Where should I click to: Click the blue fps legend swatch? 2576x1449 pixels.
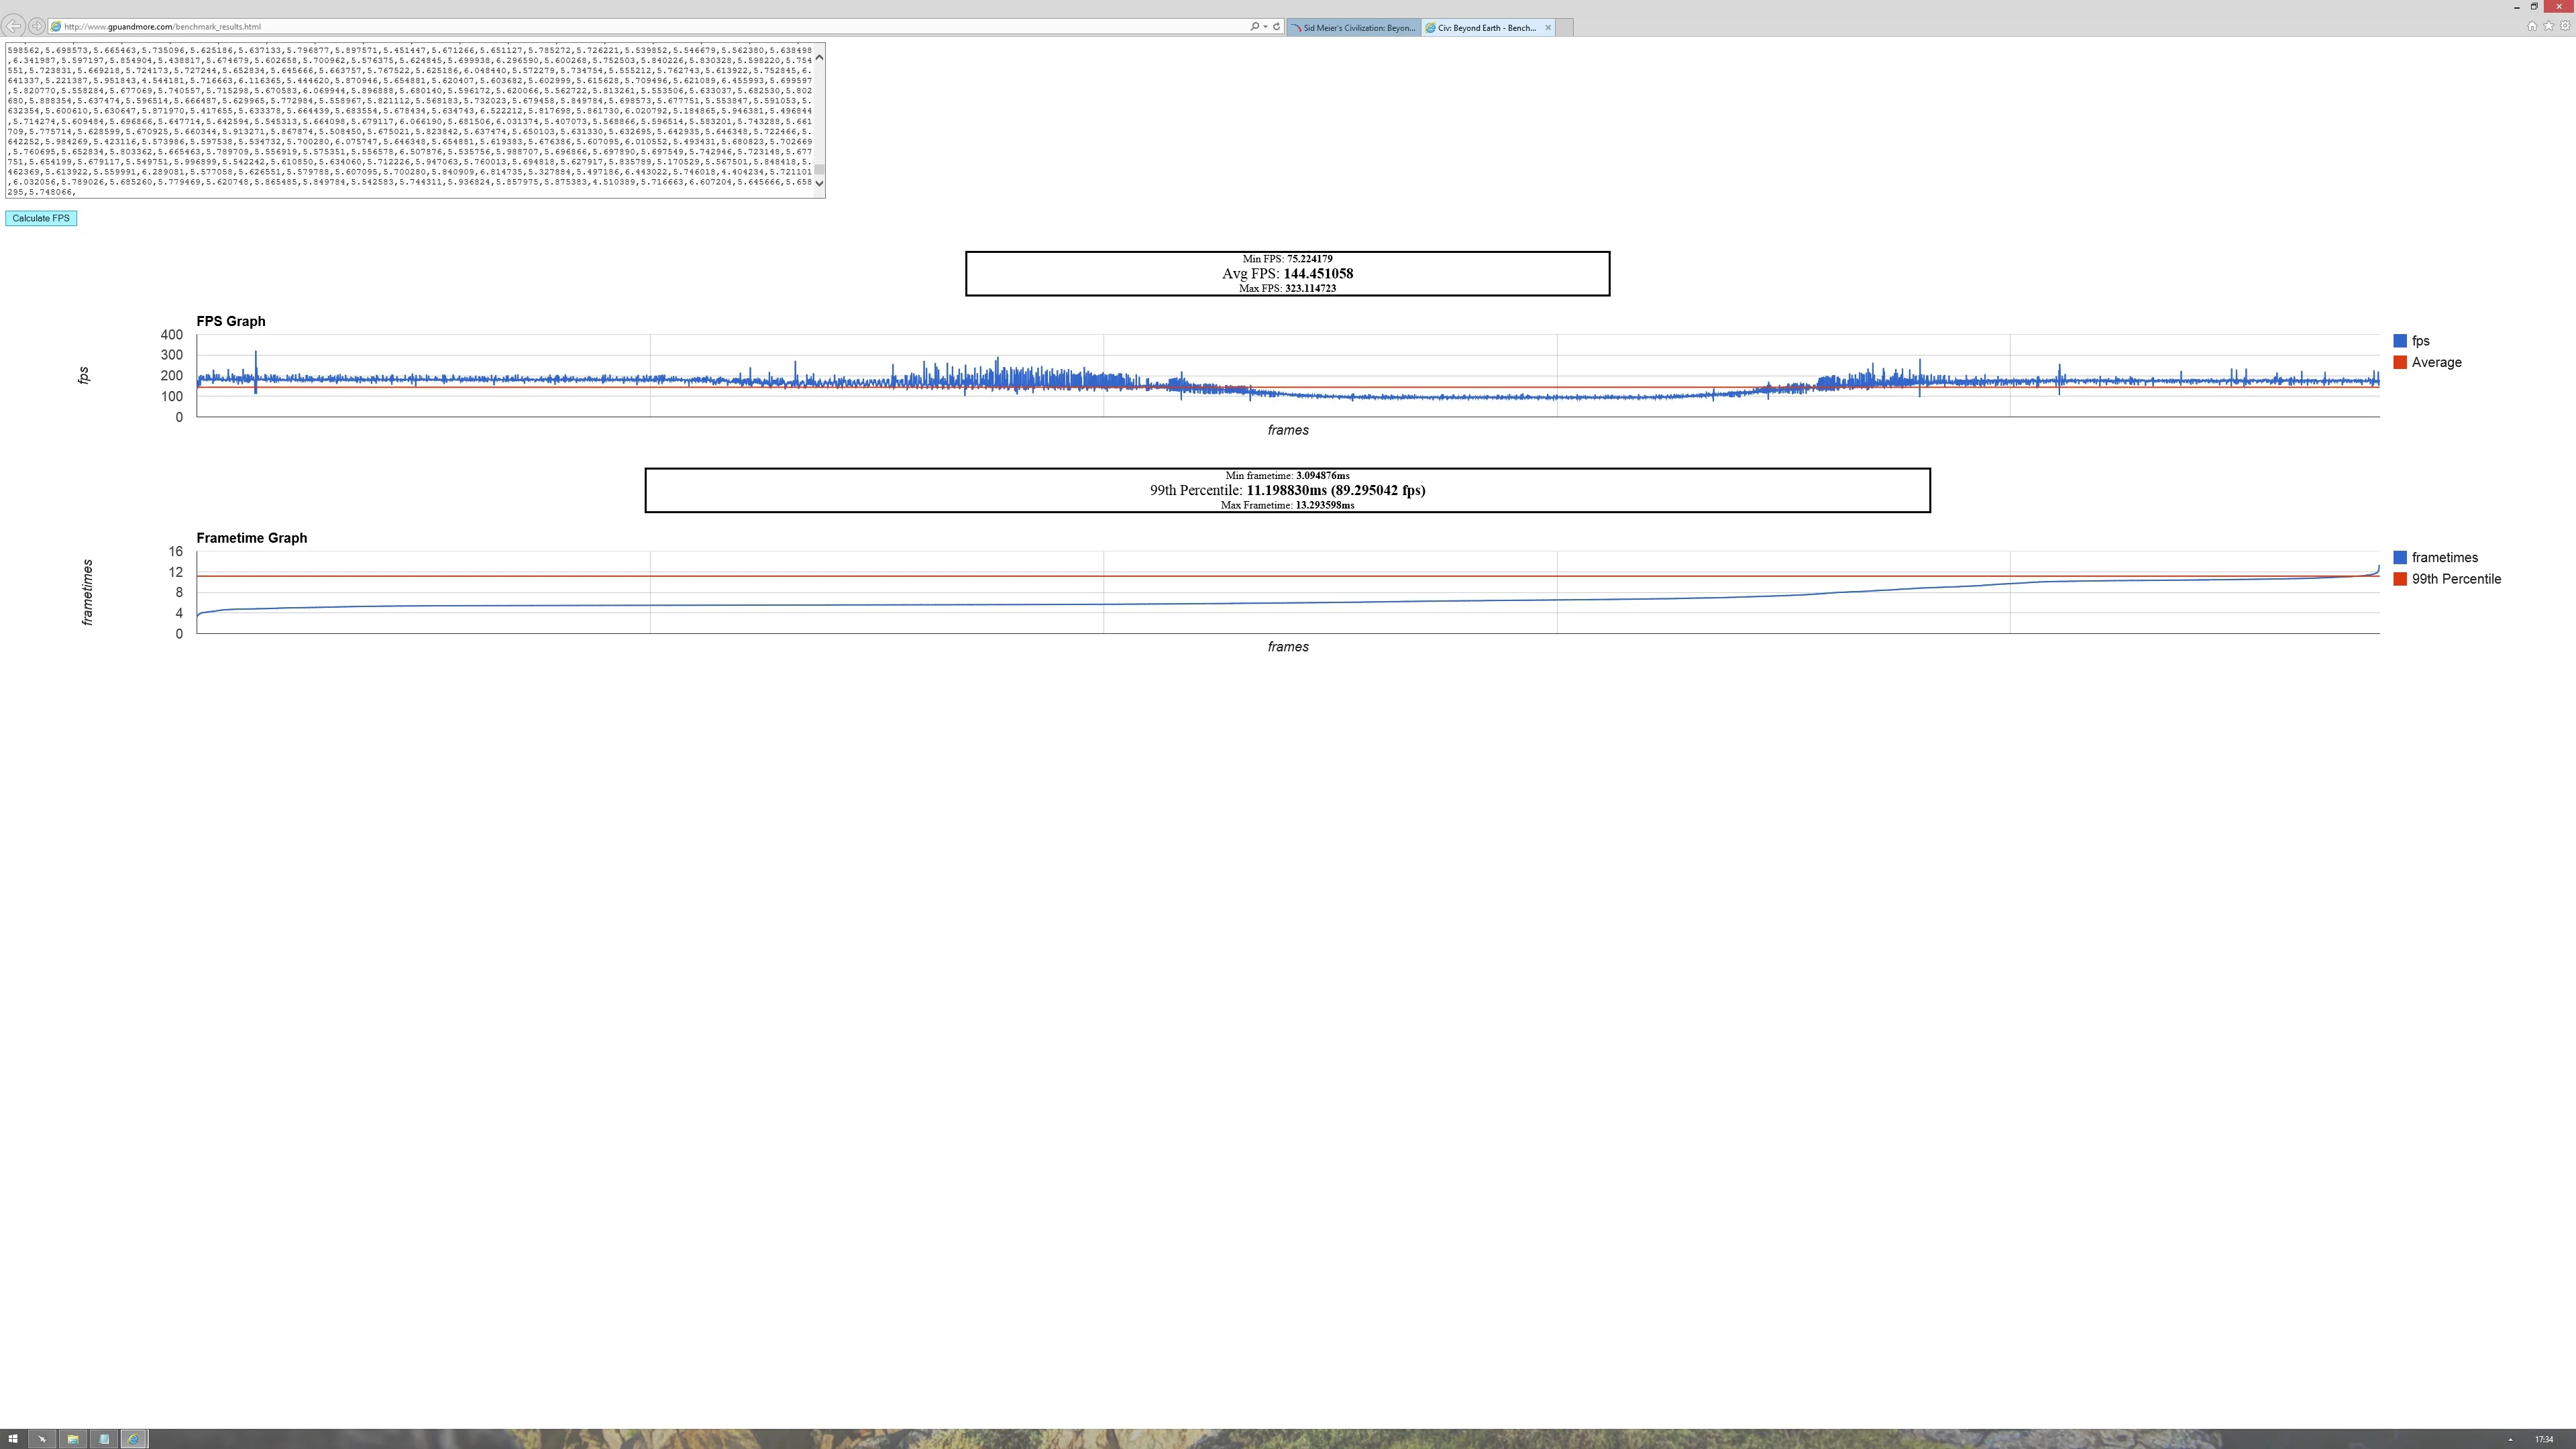click(2399, 341)
